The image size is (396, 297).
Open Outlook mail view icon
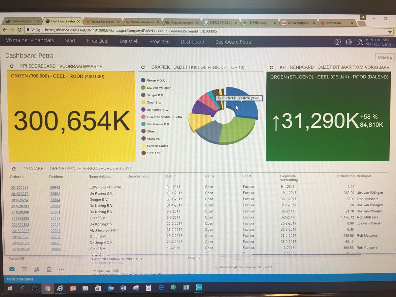[12, 269]
